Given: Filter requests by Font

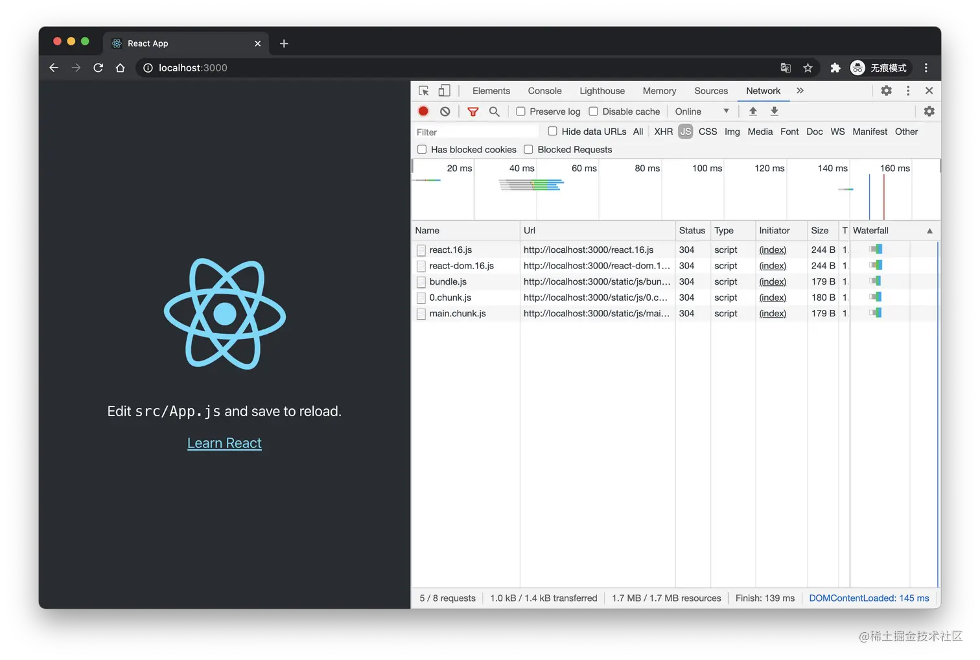Looking at the screenshot, I should tap(789, 132).
